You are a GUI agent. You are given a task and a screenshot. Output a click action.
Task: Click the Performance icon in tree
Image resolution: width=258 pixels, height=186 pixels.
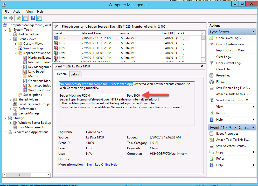click(x=15, y=109)
